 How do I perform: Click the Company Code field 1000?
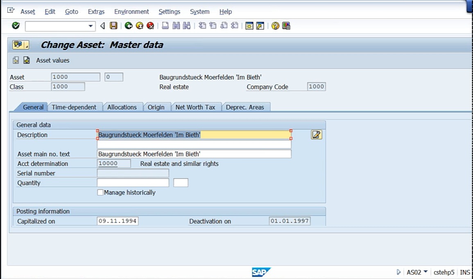pos(317,86)
